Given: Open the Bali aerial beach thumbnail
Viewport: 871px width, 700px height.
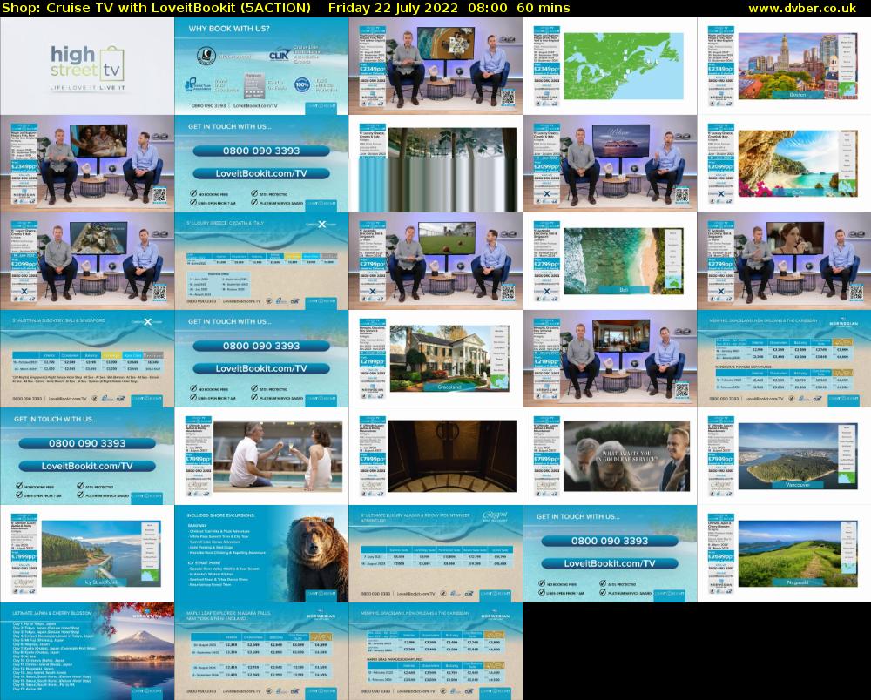Looking at the screenshot, I should click(610, 261).
